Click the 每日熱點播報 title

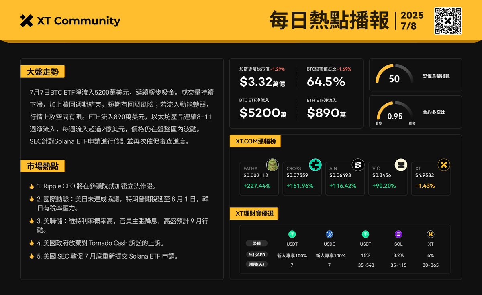pyautogui.click(x=329, y=21)
